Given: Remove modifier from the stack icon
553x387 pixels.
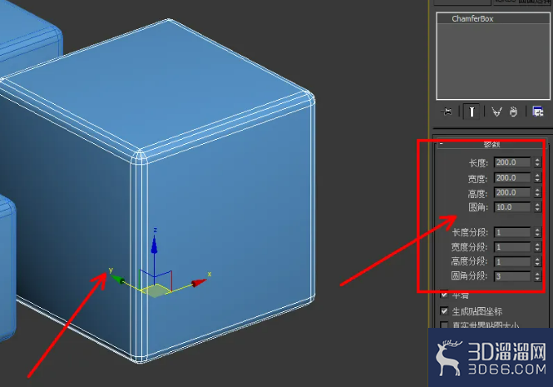Looking at the screenshot, I should pos(513,112).
